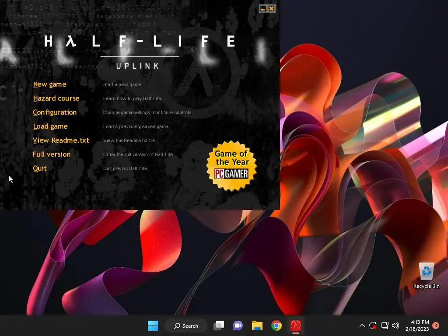Click the Half-Life lambda taskbar icon
The height and width of the screenshot is (336, 448).
coord(296,325)
